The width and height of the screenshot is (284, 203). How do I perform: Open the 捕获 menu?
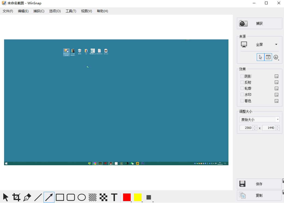39,11
